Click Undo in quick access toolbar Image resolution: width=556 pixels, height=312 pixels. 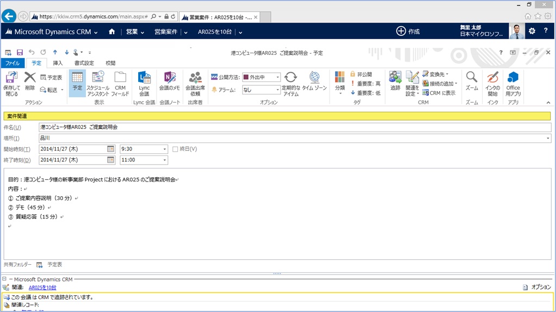[32, 52]
